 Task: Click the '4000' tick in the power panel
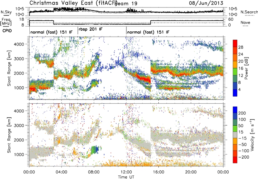point(19,44)
